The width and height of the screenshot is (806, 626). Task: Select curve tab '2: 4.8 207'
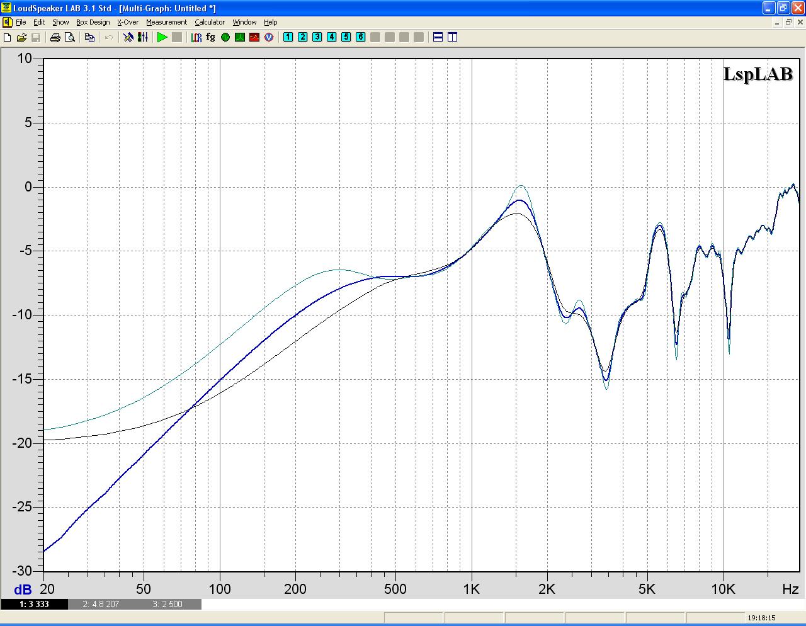click(101, 604)
